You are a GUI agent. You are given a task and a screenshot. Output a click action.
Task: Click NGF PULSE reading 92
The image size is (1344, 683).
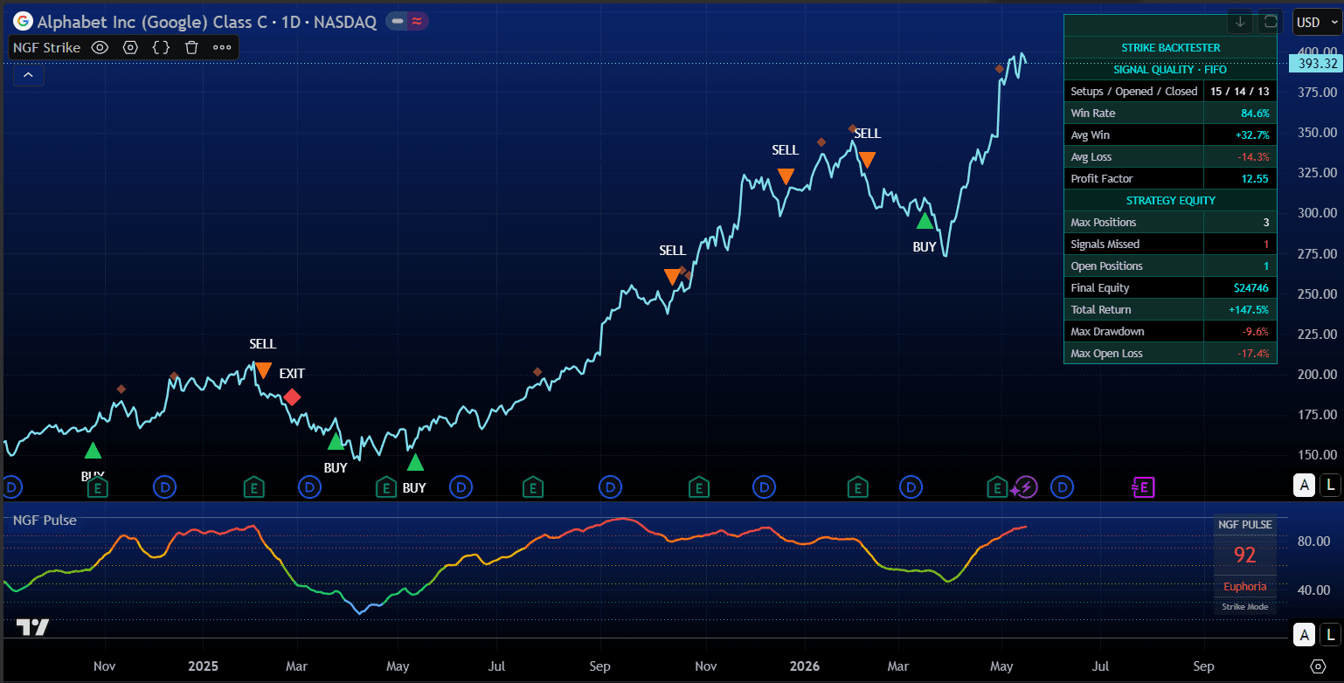coord(1244,555)
